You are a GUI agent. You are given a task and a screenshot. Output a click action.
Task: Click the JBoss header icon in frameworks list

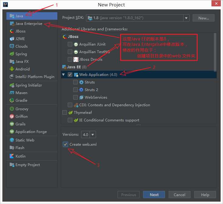pos(65,37)
